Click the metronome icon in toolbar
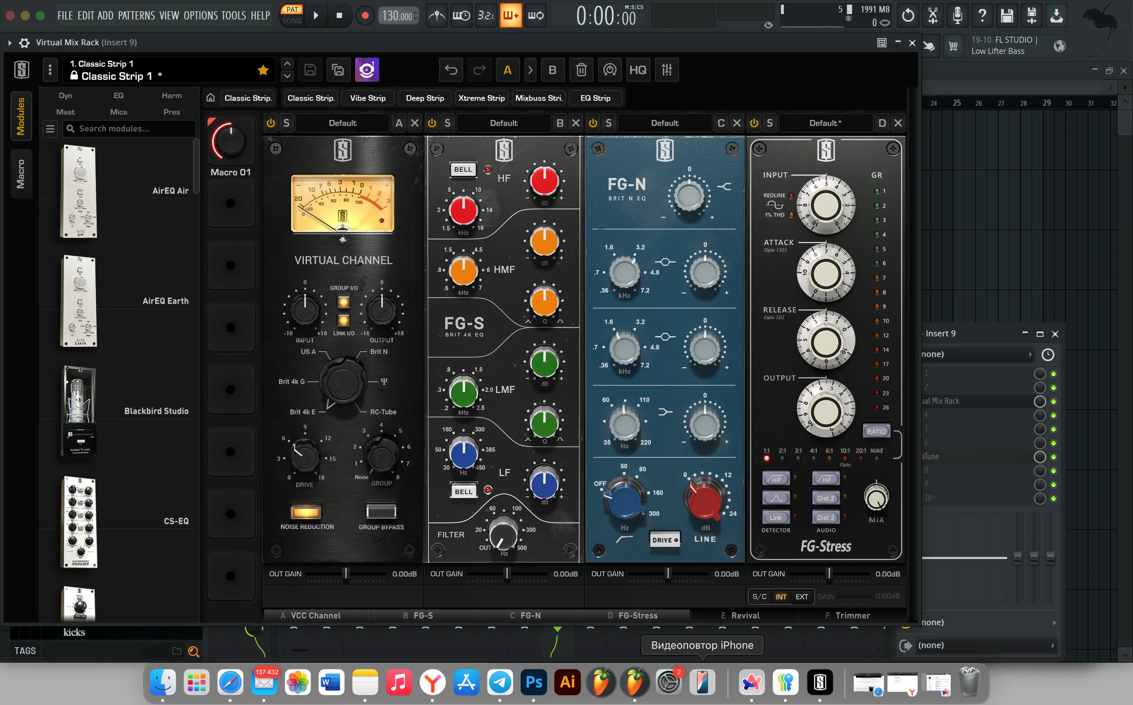Screen dimensions: 1133x705 [436, 16]
